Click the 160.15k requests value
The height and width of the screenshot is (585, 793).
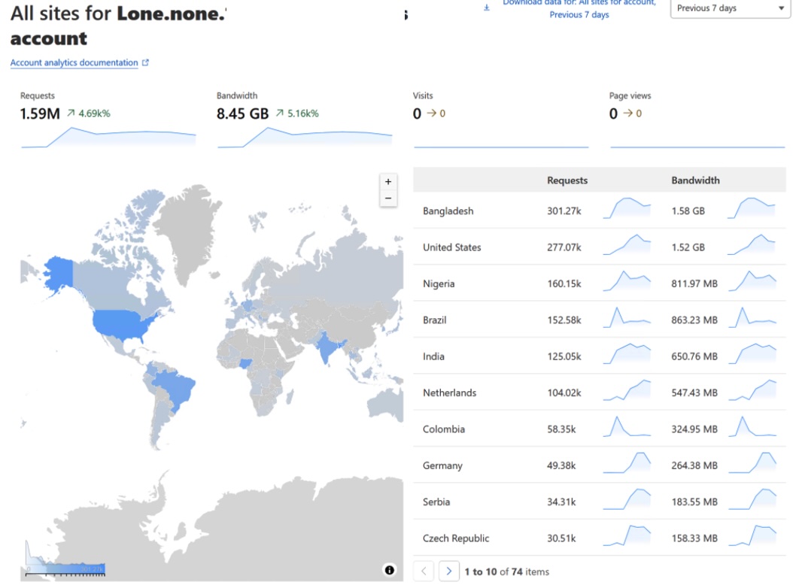pyautogui.click(x=564, y=283)
